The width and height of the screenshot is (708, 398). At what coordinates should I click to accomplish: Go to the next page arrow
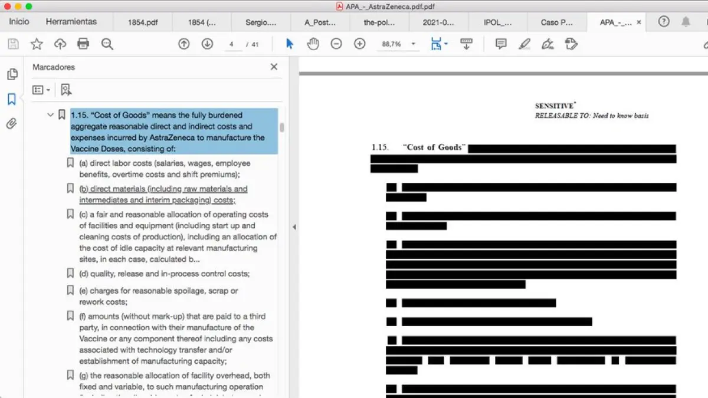207,44
